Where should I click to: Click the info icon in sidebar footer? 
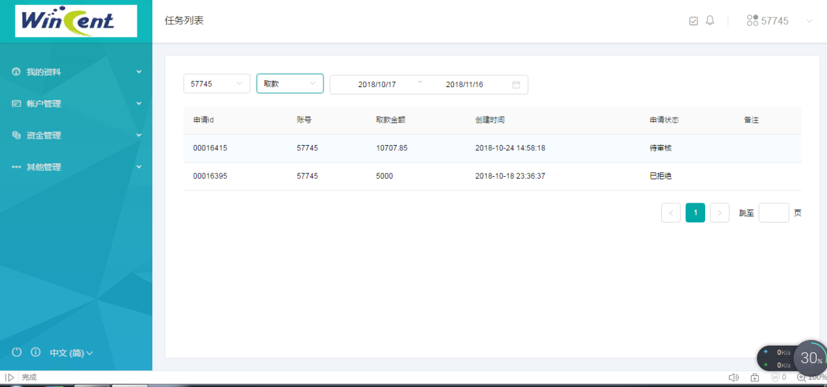tap(36, 352)
